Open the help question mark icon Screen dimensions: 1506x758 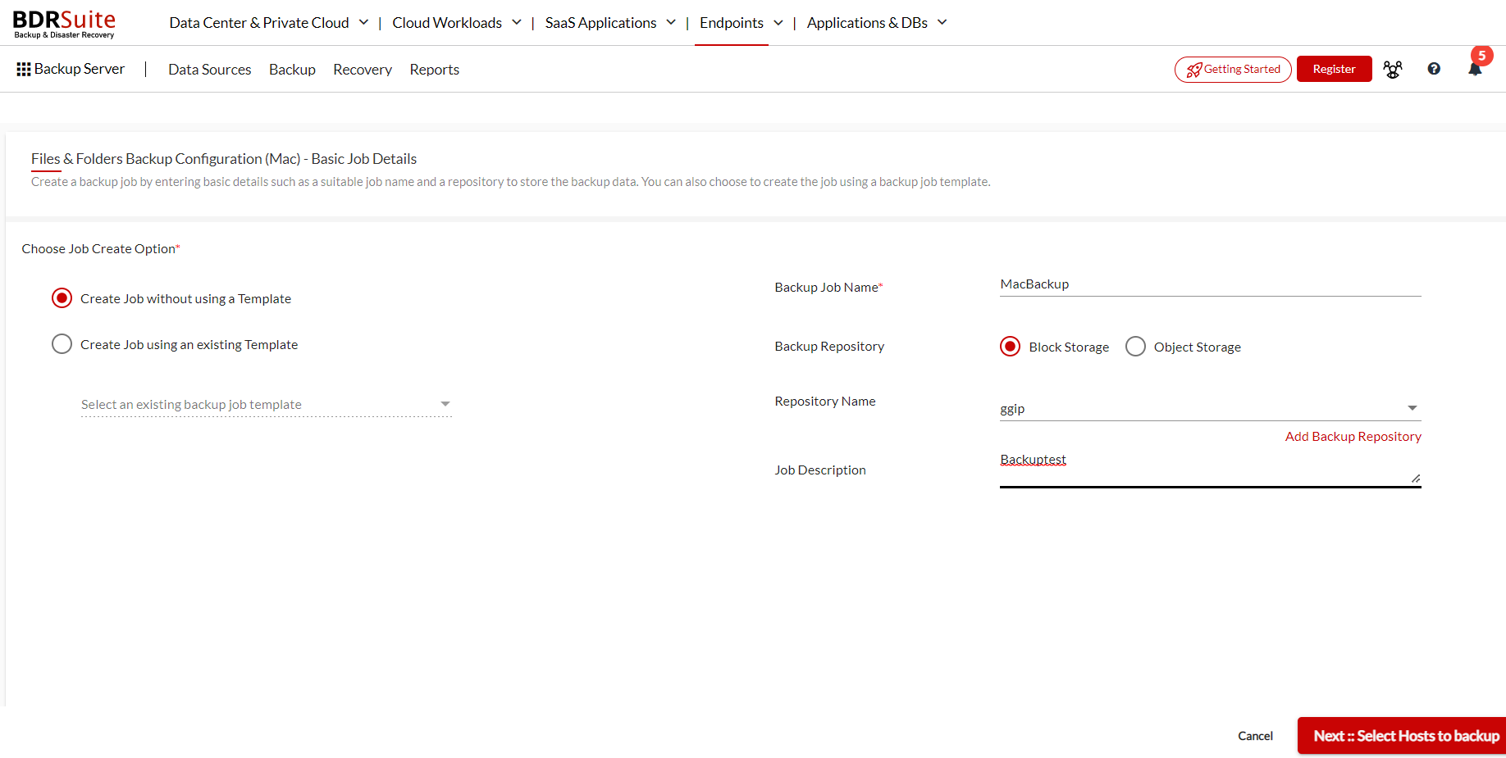[1434, 69]
